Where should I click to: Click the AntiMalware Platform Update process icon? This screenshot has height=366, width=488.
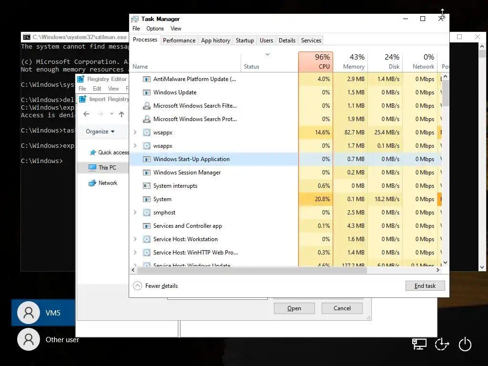146,79
